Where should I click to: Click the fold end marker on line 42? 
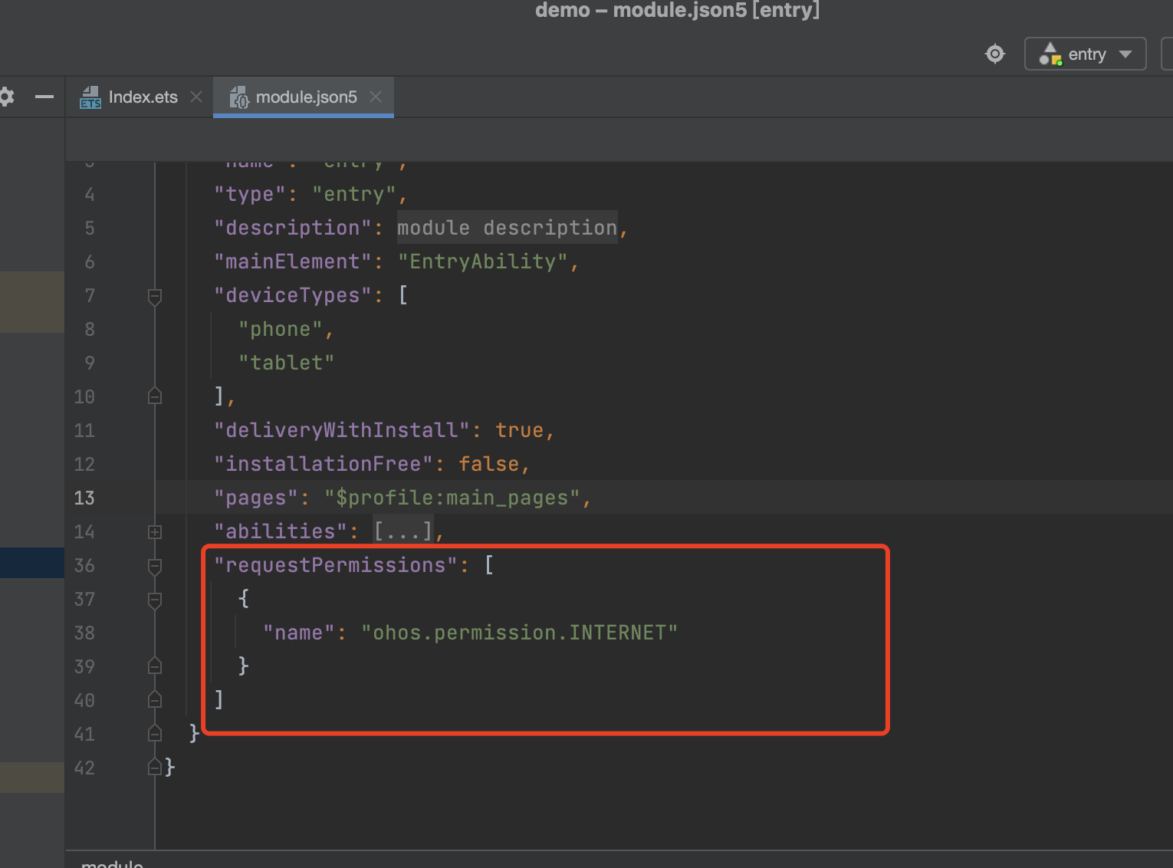155,768
